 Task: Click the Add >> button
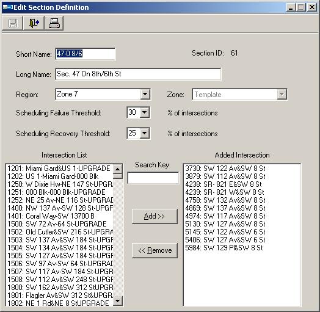pyautogui.click(x=155, y=216)
